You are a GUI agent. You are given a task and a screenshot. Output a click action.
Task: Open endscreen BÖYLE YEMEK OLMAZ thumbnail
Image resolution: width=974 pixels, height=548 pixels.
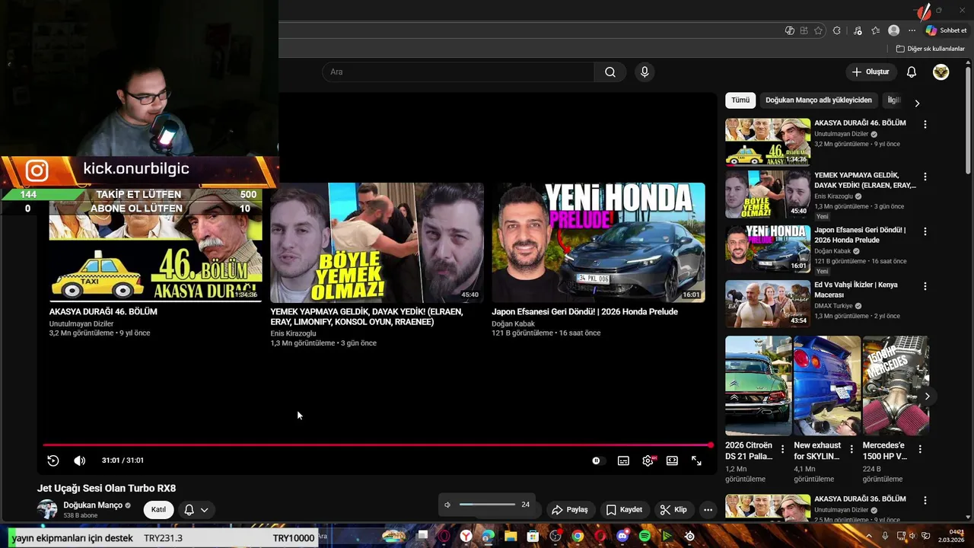click(377, 243)
